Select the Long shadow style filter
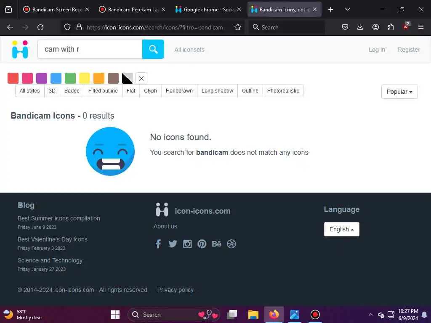Viewport: 431px width, 323px height. click(x=217, y=91)
